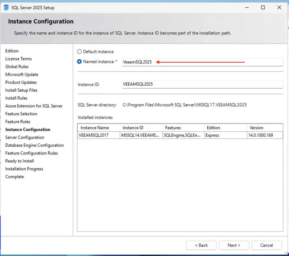Click the Features column header

183,128
